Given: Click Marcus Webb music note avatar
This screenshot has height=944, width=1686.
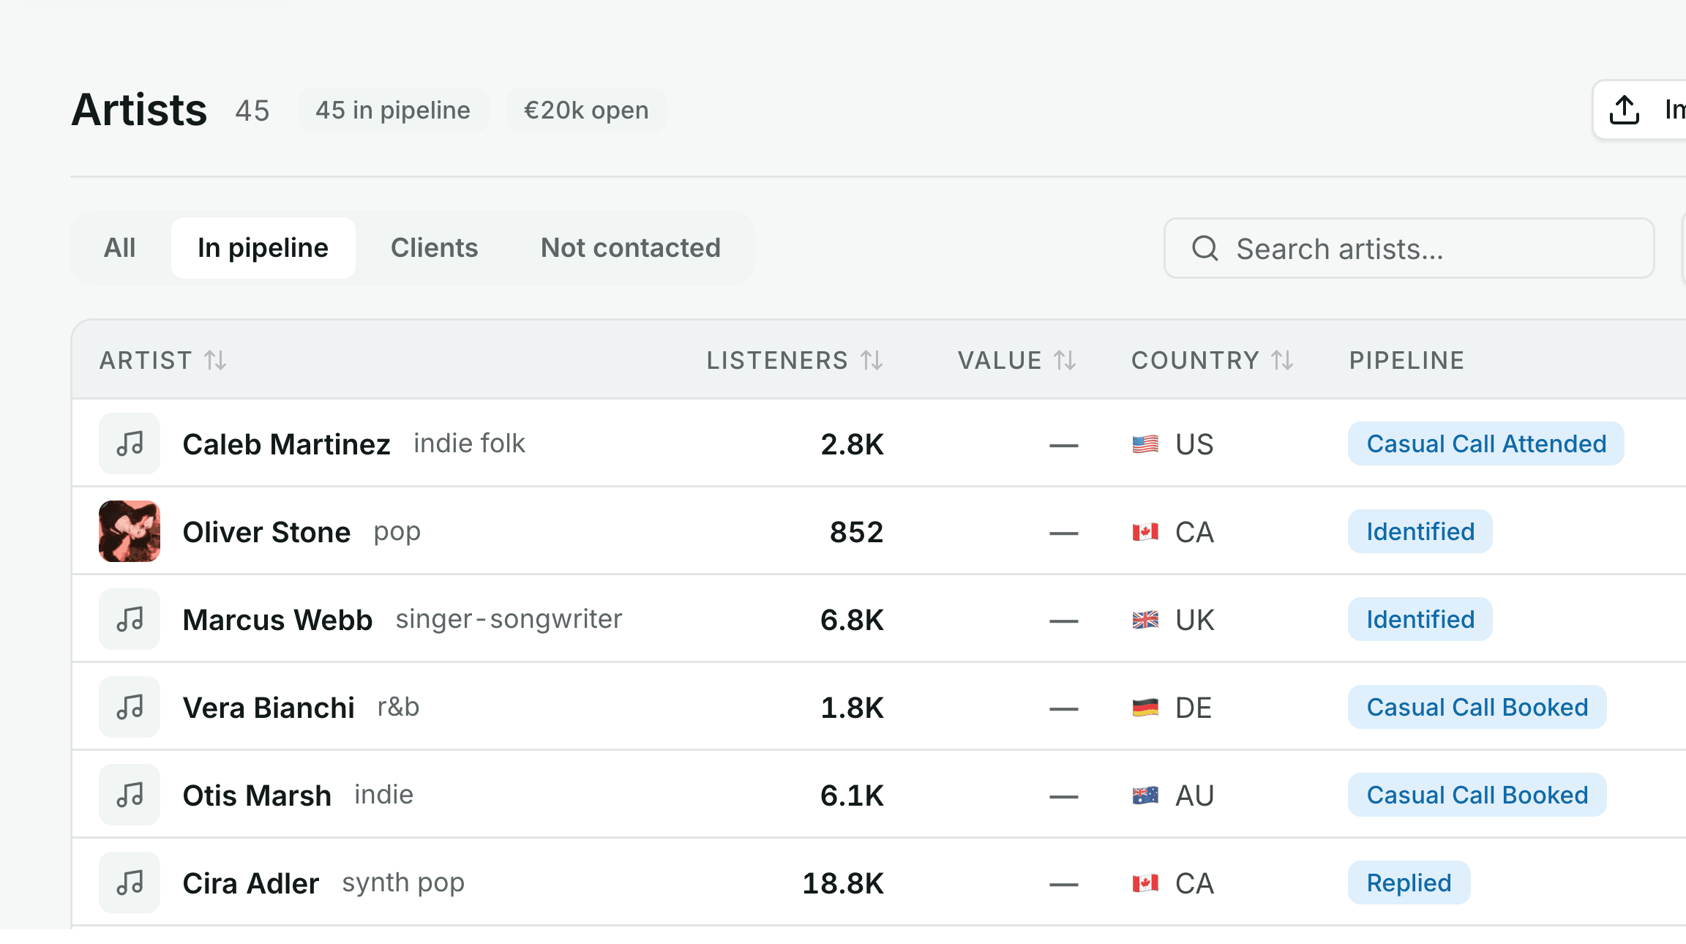Looking at the screenshot, I should click(130, 619).
